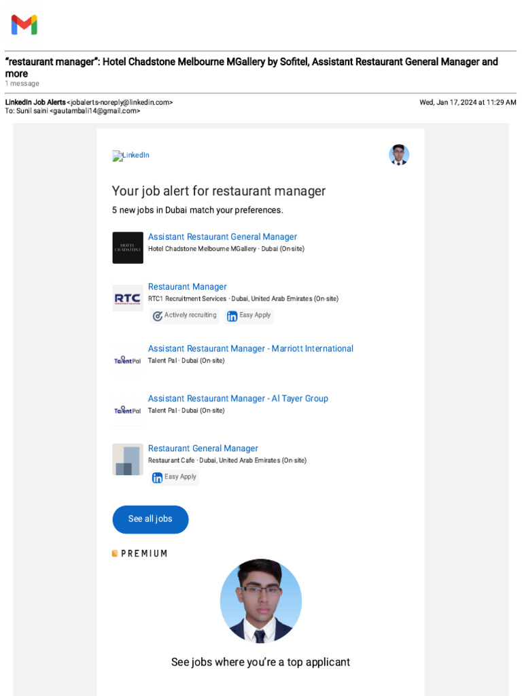522x696 pixels.
Task: Click sender LinkedIn Job Alerts name
Action: (x=35, y=103)
